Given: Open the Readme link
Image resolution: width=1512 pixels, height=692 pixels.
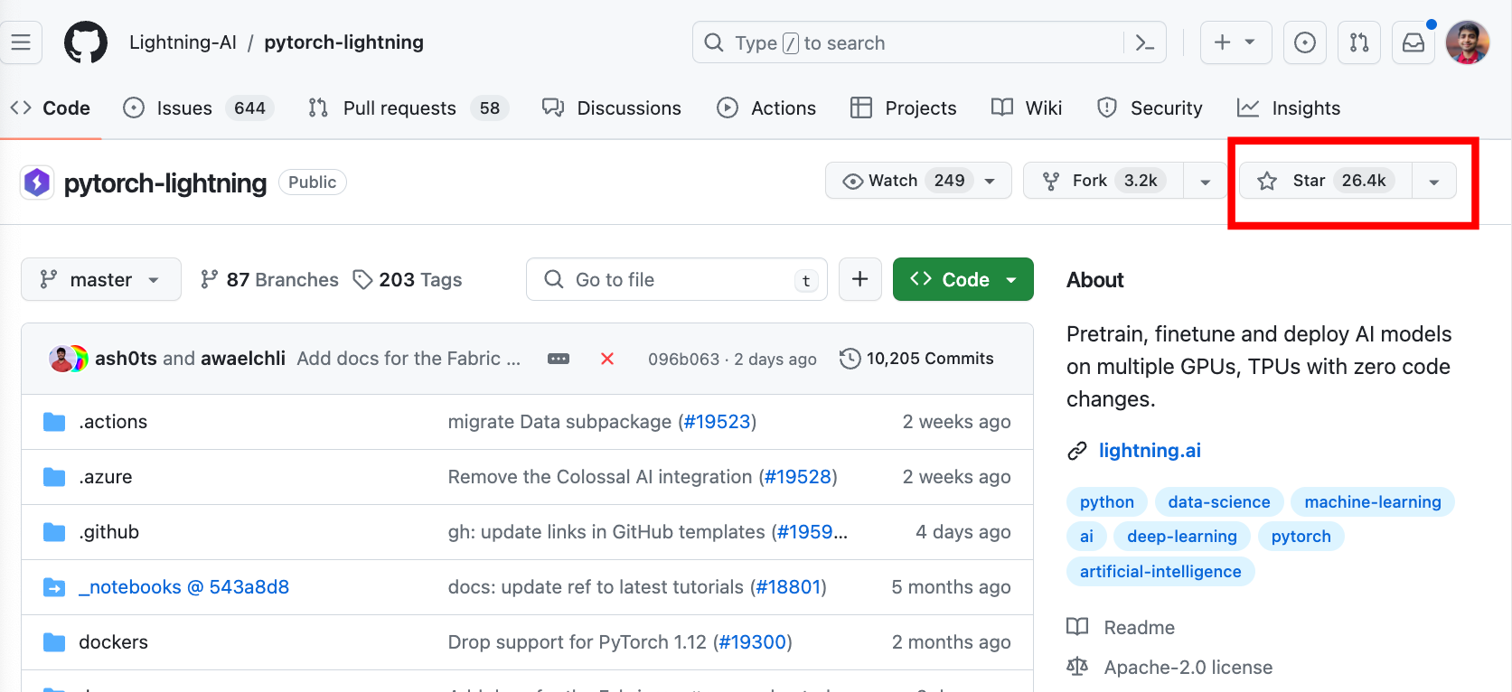Looking at the screenshot, I should (1121, 628).
